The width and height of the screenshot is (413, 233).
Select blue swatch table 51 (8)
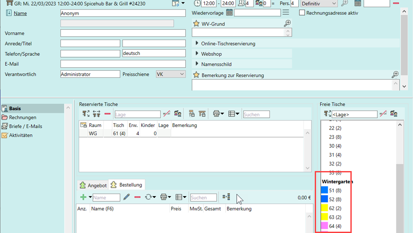324,190
